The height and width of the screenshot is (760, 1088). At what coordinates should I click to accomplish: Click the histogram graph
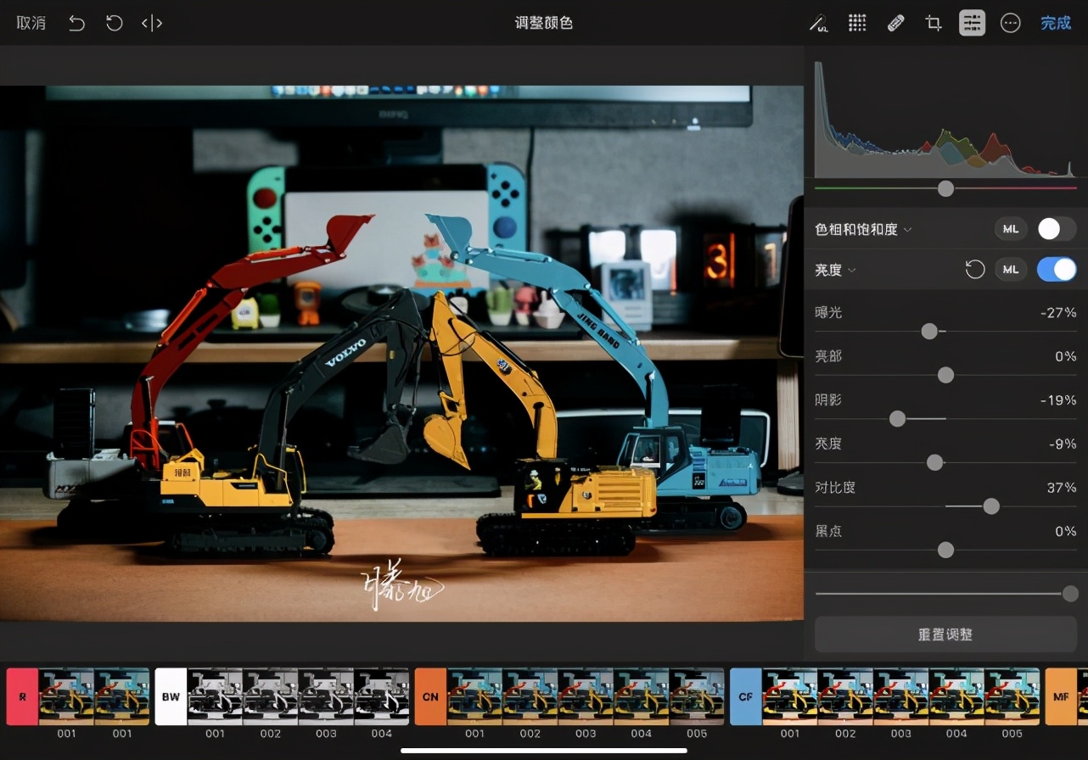coord(945,119)
